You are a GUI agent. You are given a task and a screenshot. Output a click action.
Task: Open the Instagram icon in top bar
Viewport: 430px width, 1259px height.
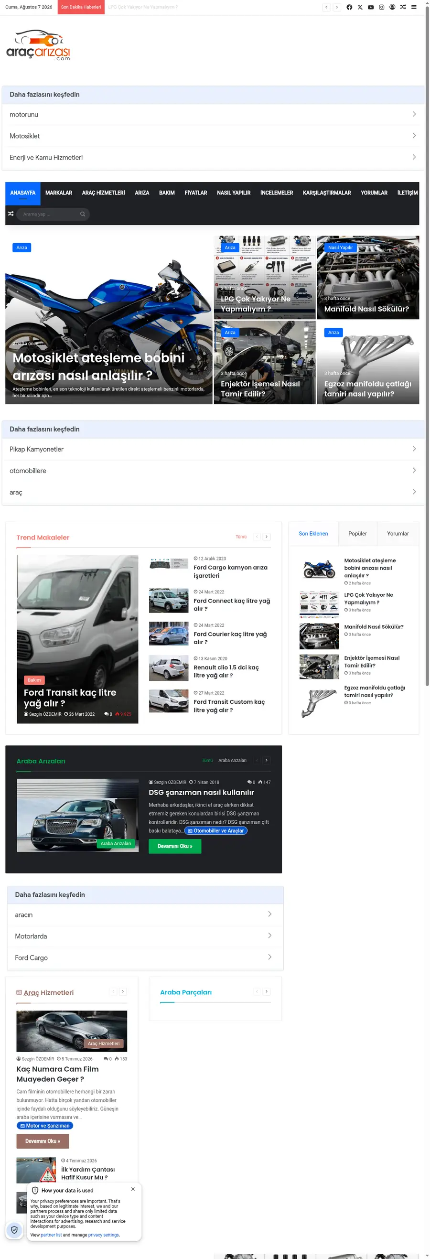[381, 7]
